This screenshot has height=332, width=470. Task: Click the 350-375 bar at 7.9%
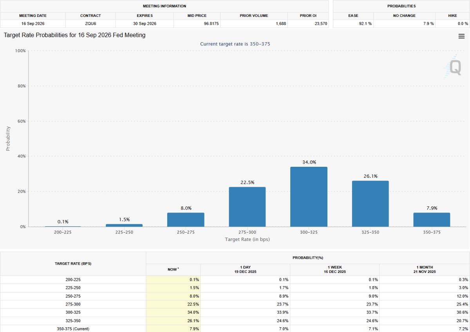(x=432, y=220)
